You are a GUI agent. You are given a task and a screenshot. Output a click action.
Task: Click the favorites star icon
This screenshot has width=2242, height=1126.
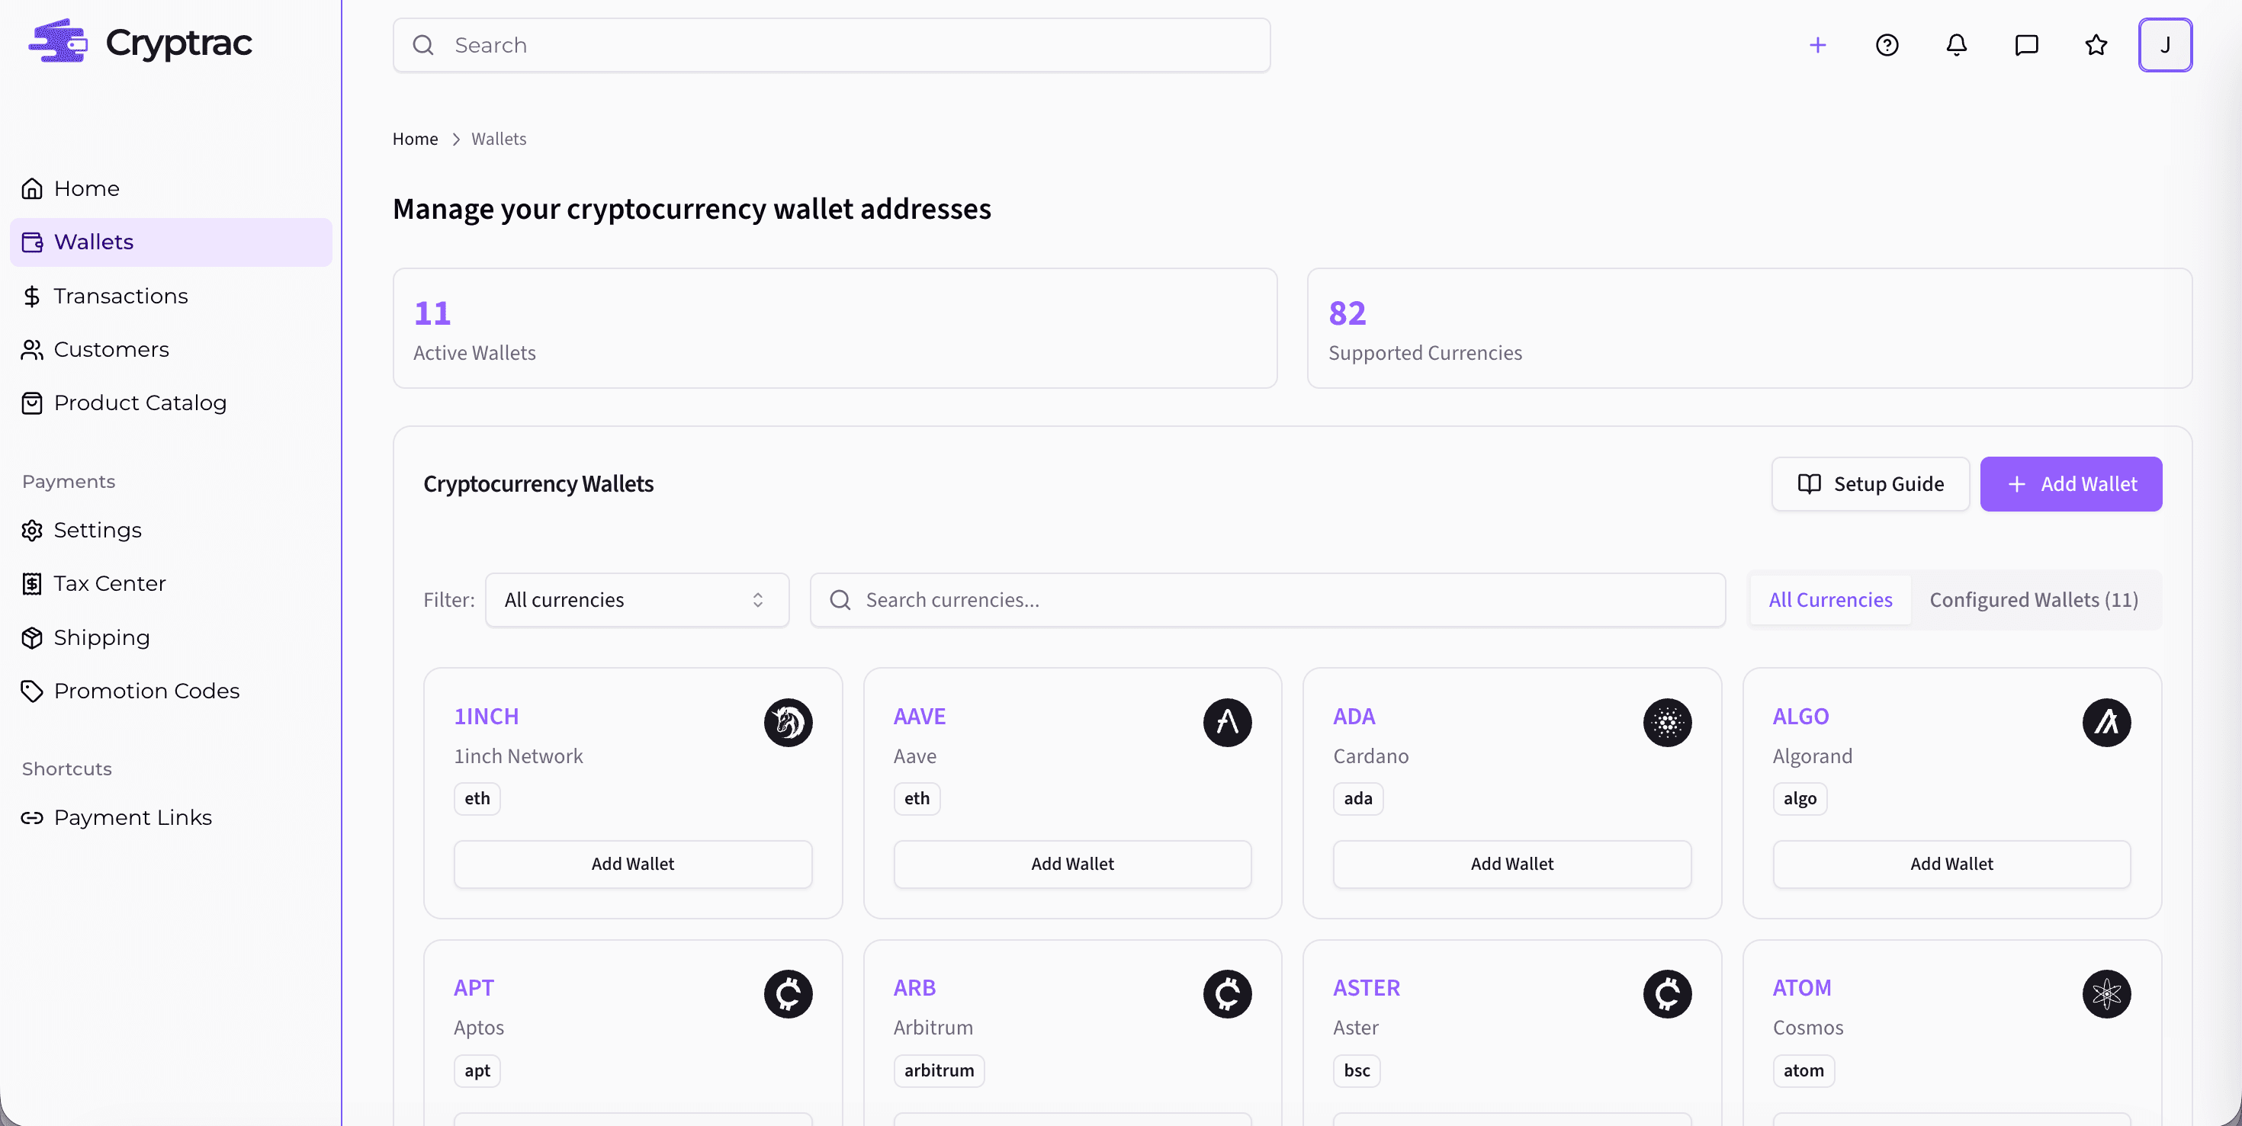[x=2096, y=44]
